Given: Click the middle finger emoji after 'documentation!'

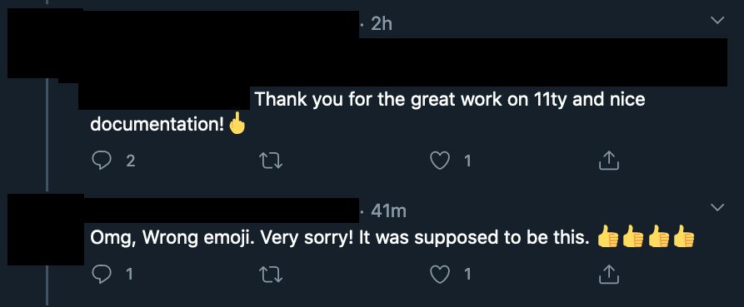Looking at the screenshot, I should coord(237,125).
